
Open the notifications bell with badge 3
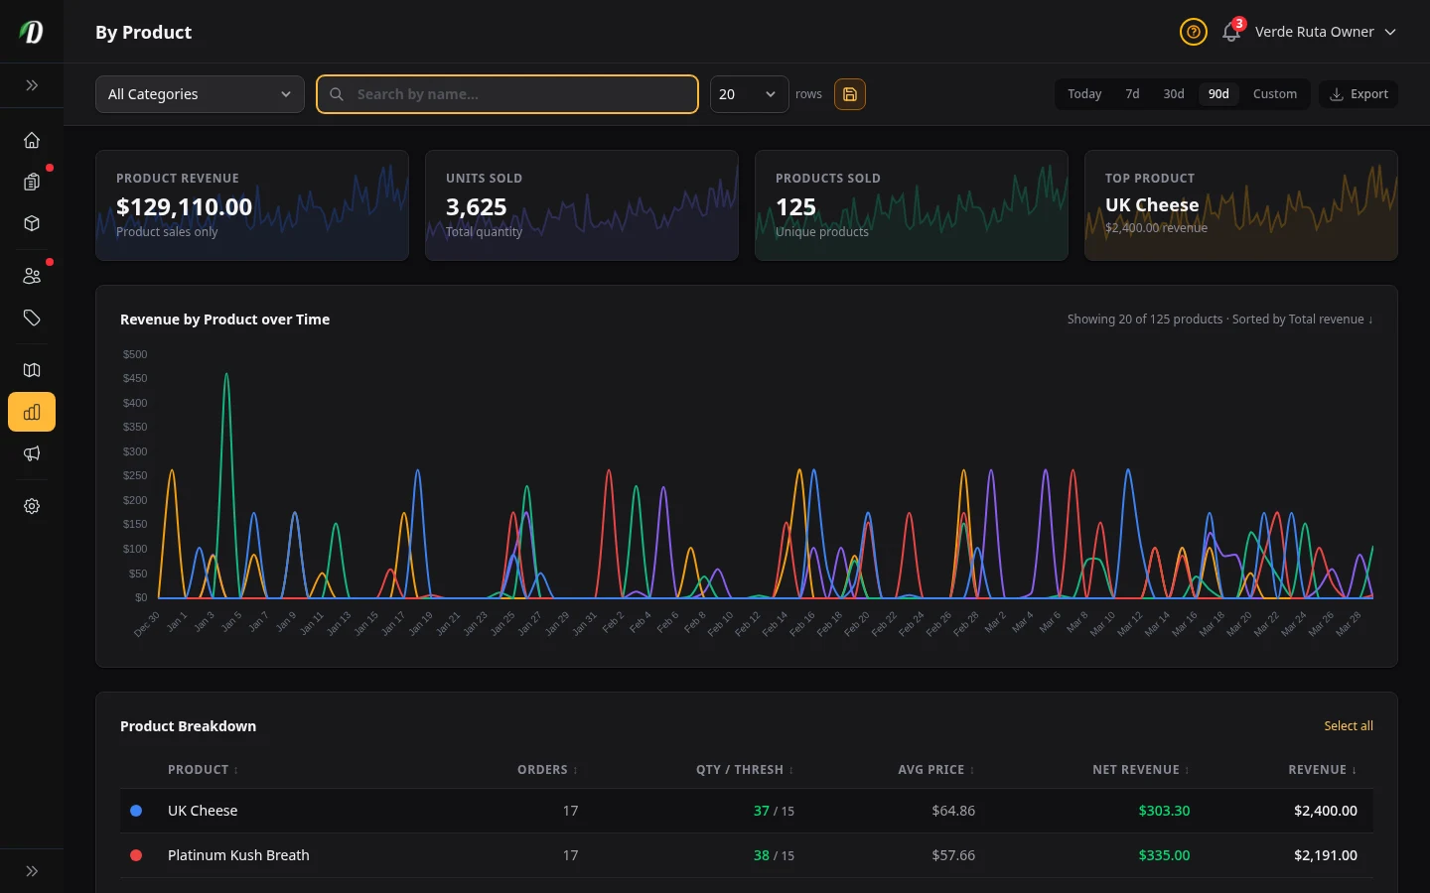1230,32
